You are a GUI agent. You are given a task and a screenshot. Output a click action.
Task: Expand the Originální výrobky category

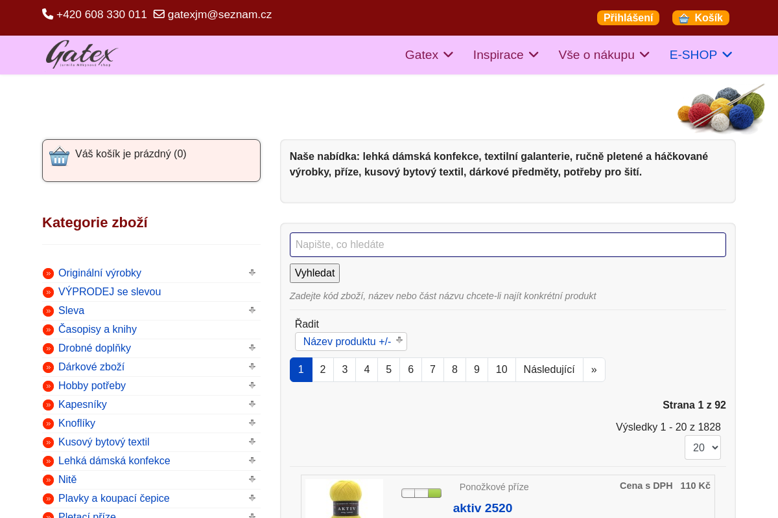(252, 273)
